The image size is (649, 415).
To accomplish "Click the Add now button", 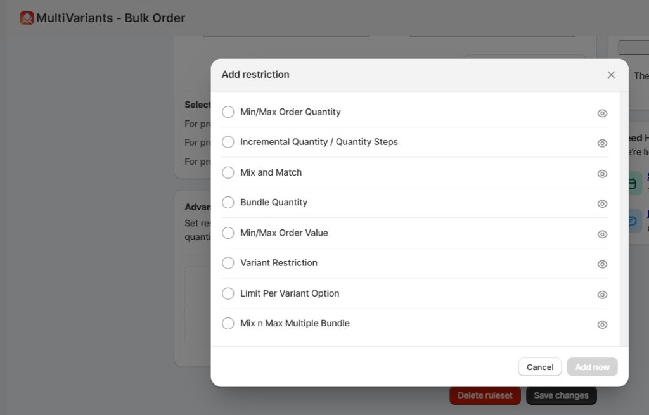I will click(x=593, y=367).
